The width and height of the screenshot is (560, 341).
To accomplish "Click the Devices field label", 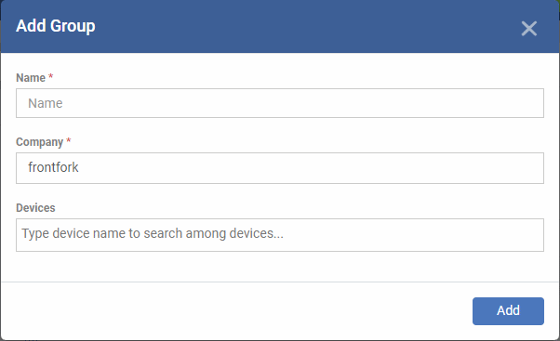I will tap(35, 207).
